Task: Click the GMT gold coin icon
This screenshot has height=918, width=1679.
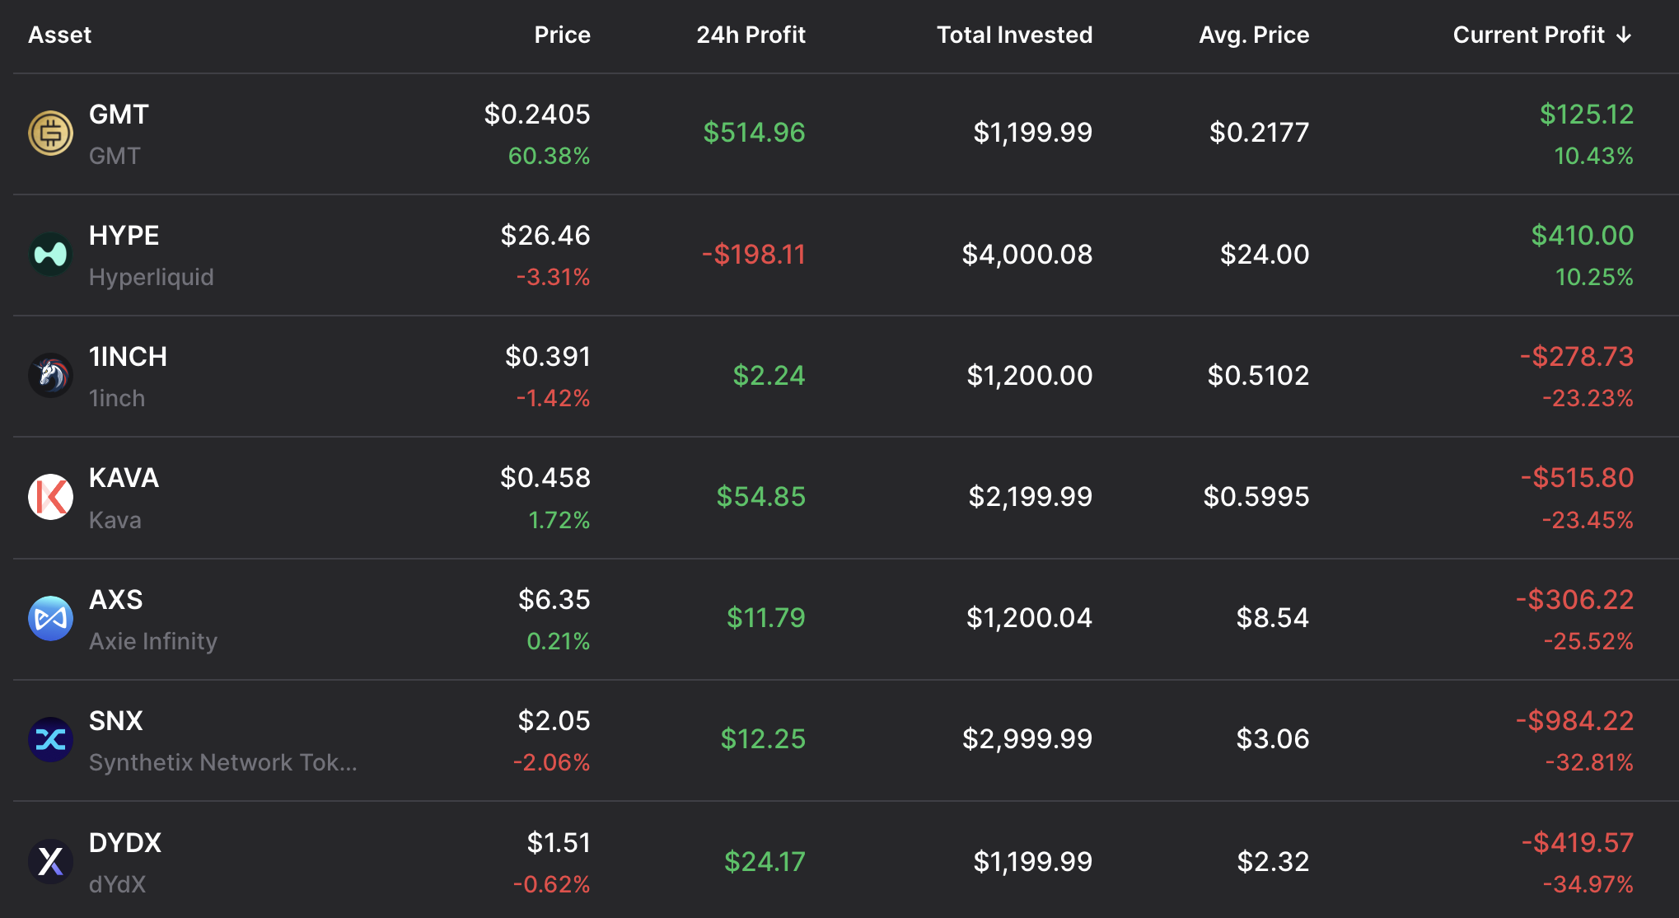Action: (x=50, y=133)
